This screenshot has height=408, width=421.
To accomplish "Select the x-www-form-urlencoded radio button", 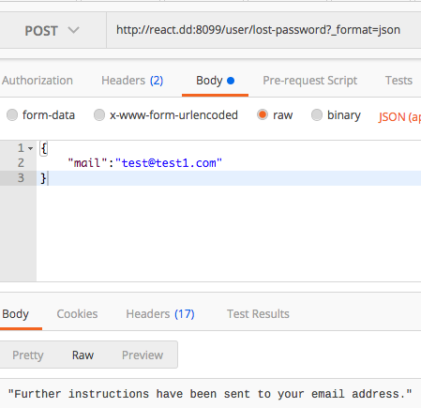I will [x=99, y=115].
